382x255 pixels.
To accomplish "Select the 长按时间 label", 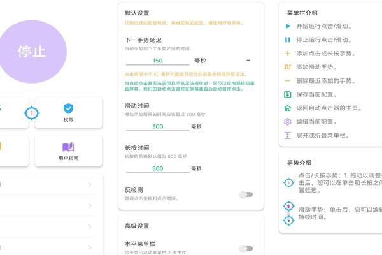I will (137, 148).
